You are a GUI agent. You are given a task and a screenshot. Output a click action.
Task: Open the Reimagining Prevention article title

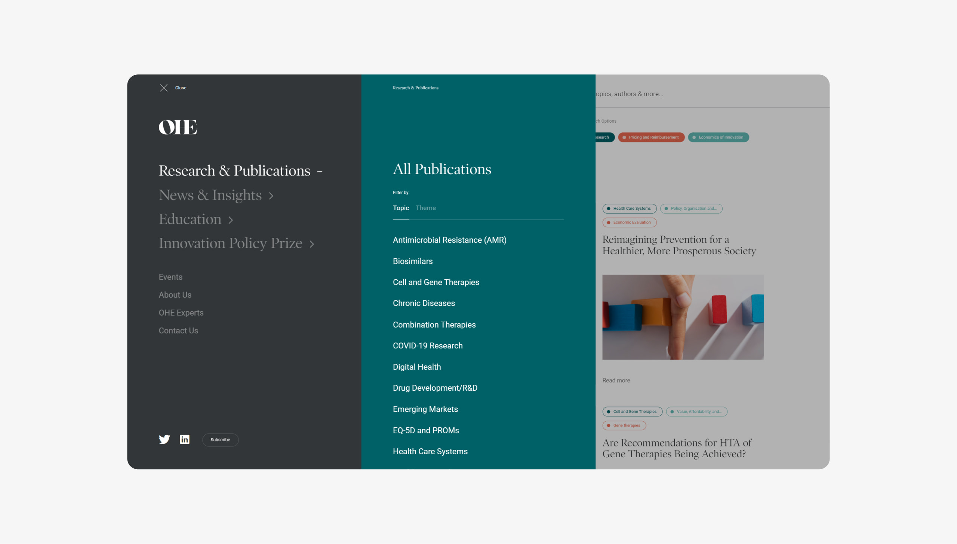tap(679, 245)
